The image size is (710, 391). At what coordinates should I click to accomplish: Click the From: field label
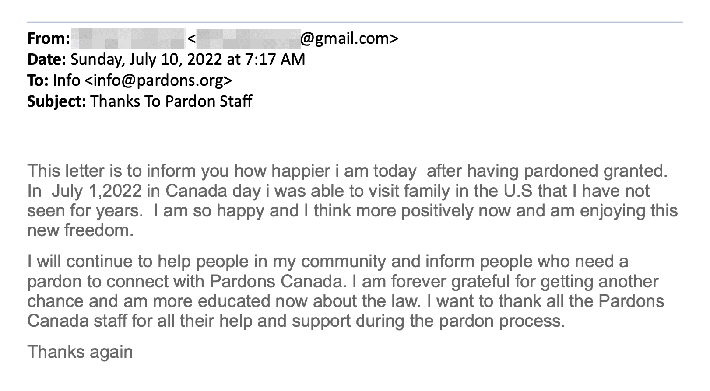click(48, 39)
